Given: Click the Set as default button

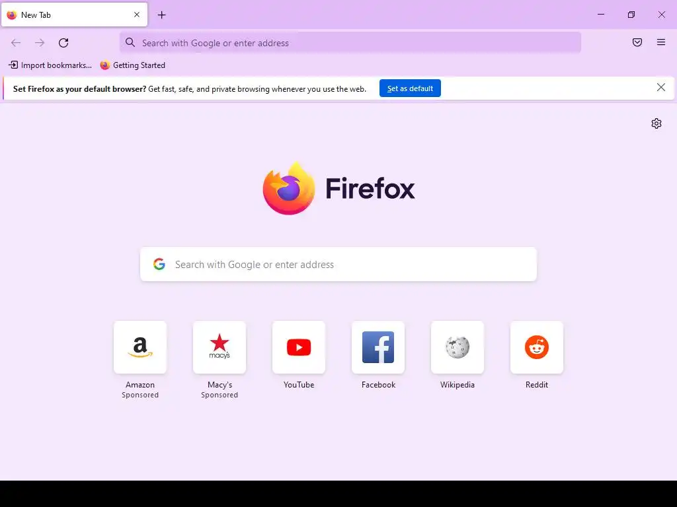Looking at the screenshot, I should point(410,88).
